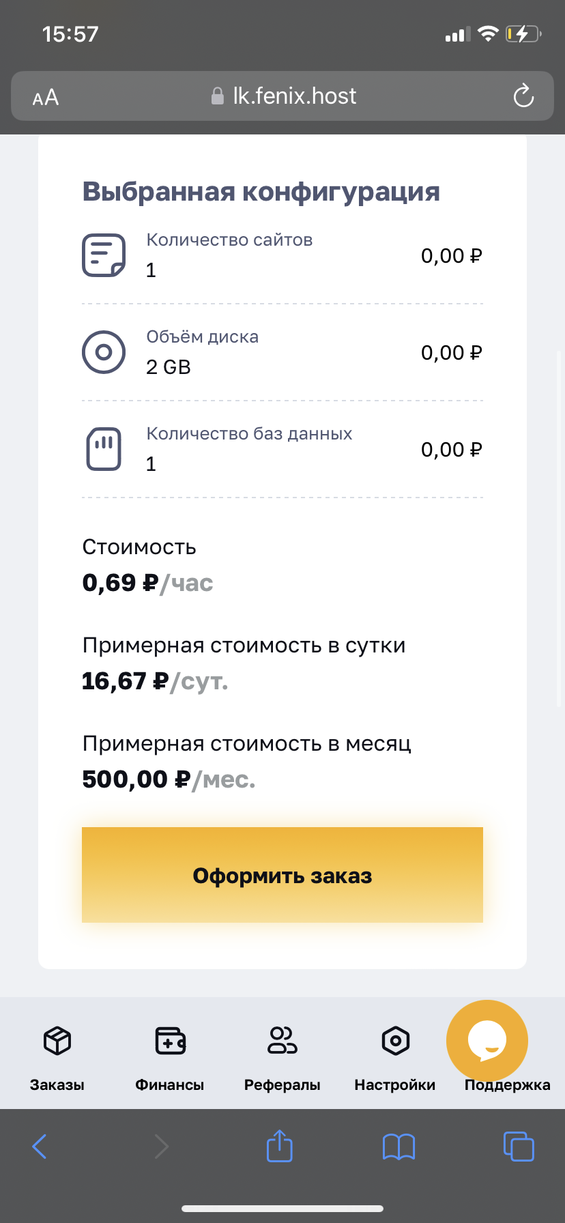Tap the 'Выбранная конфигурация' heading
This screenshot has width=565, height=1223.
click(x=261, y=192)
